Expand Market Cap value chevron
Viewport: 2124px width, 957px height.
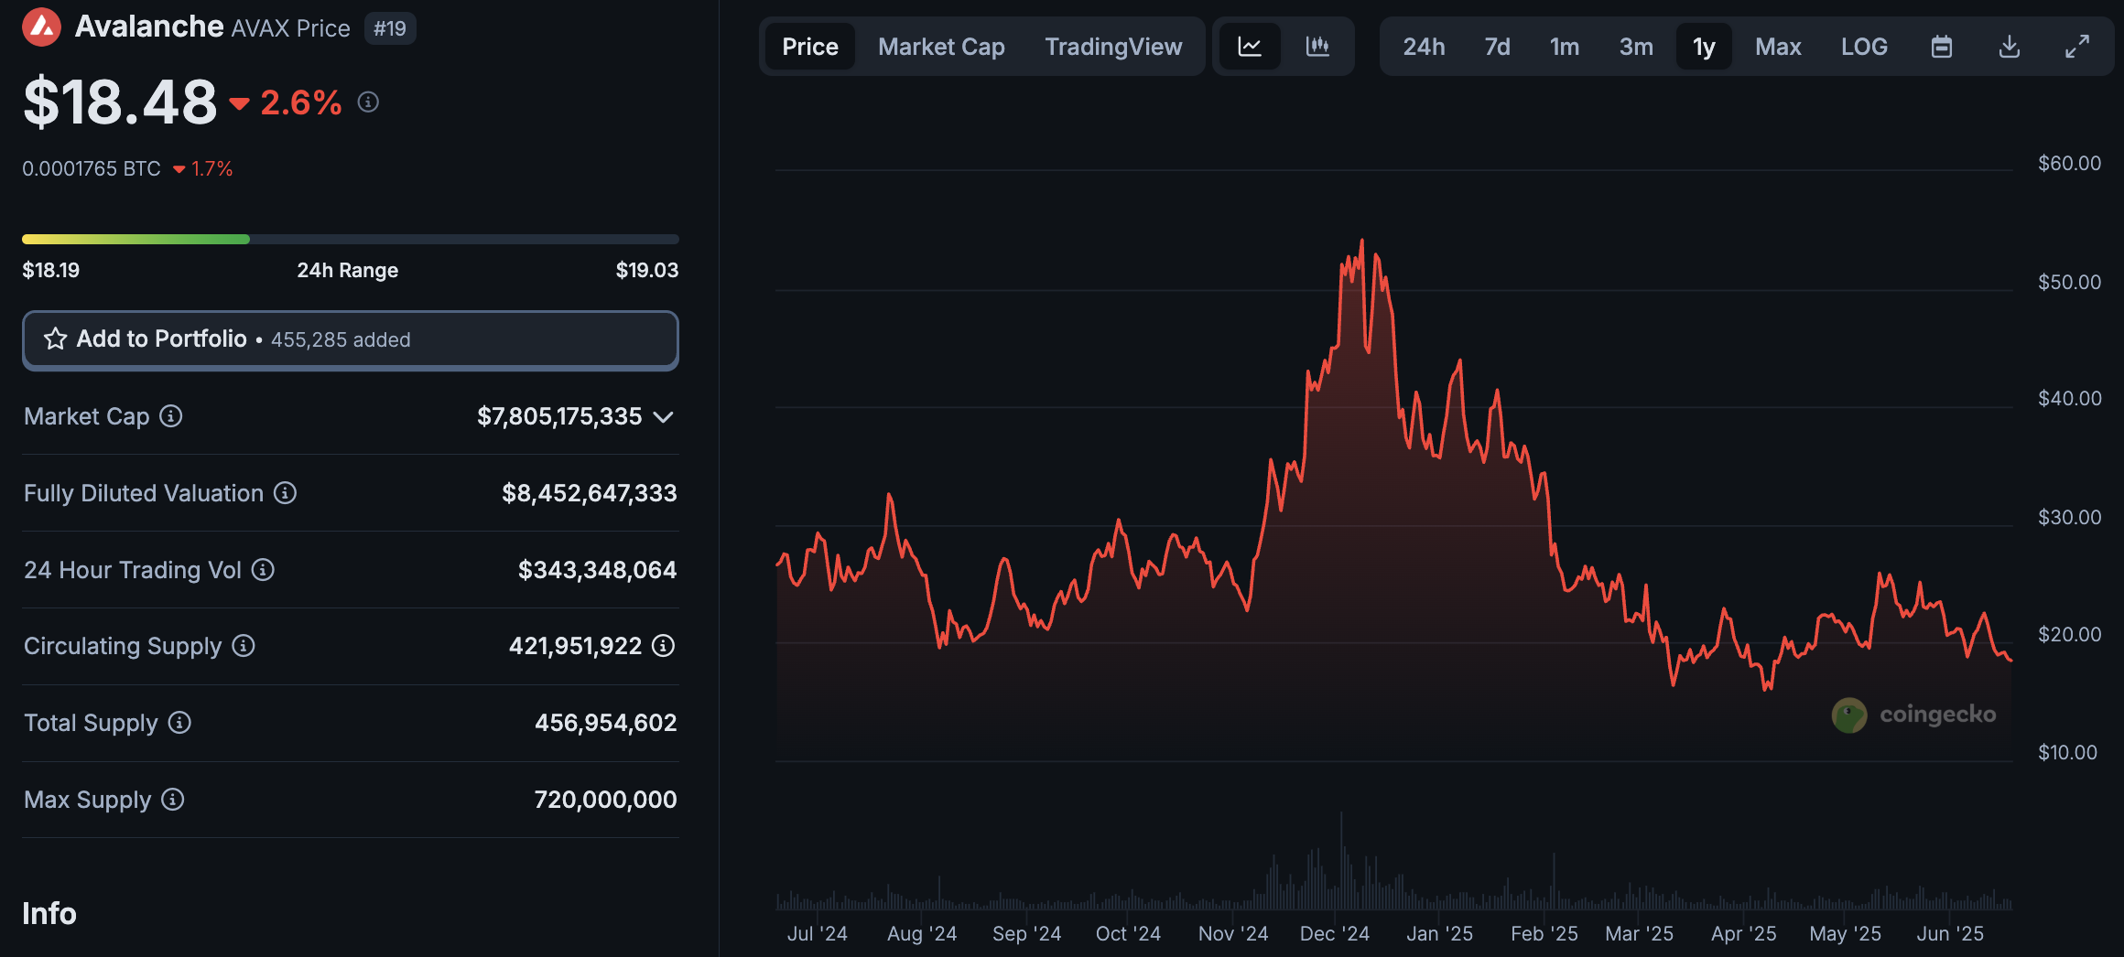point(664,417)
